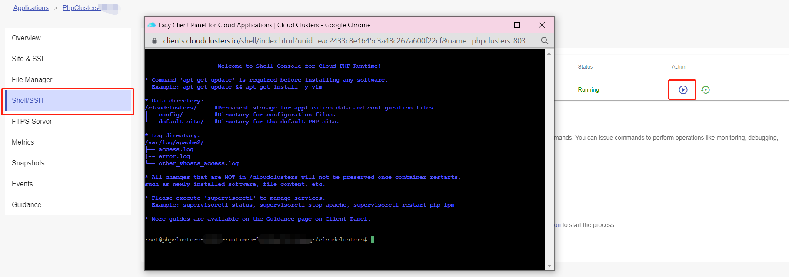Maximize the shell console popup window
The height and width of the screenshot is (277, 789).
point(517,25)
